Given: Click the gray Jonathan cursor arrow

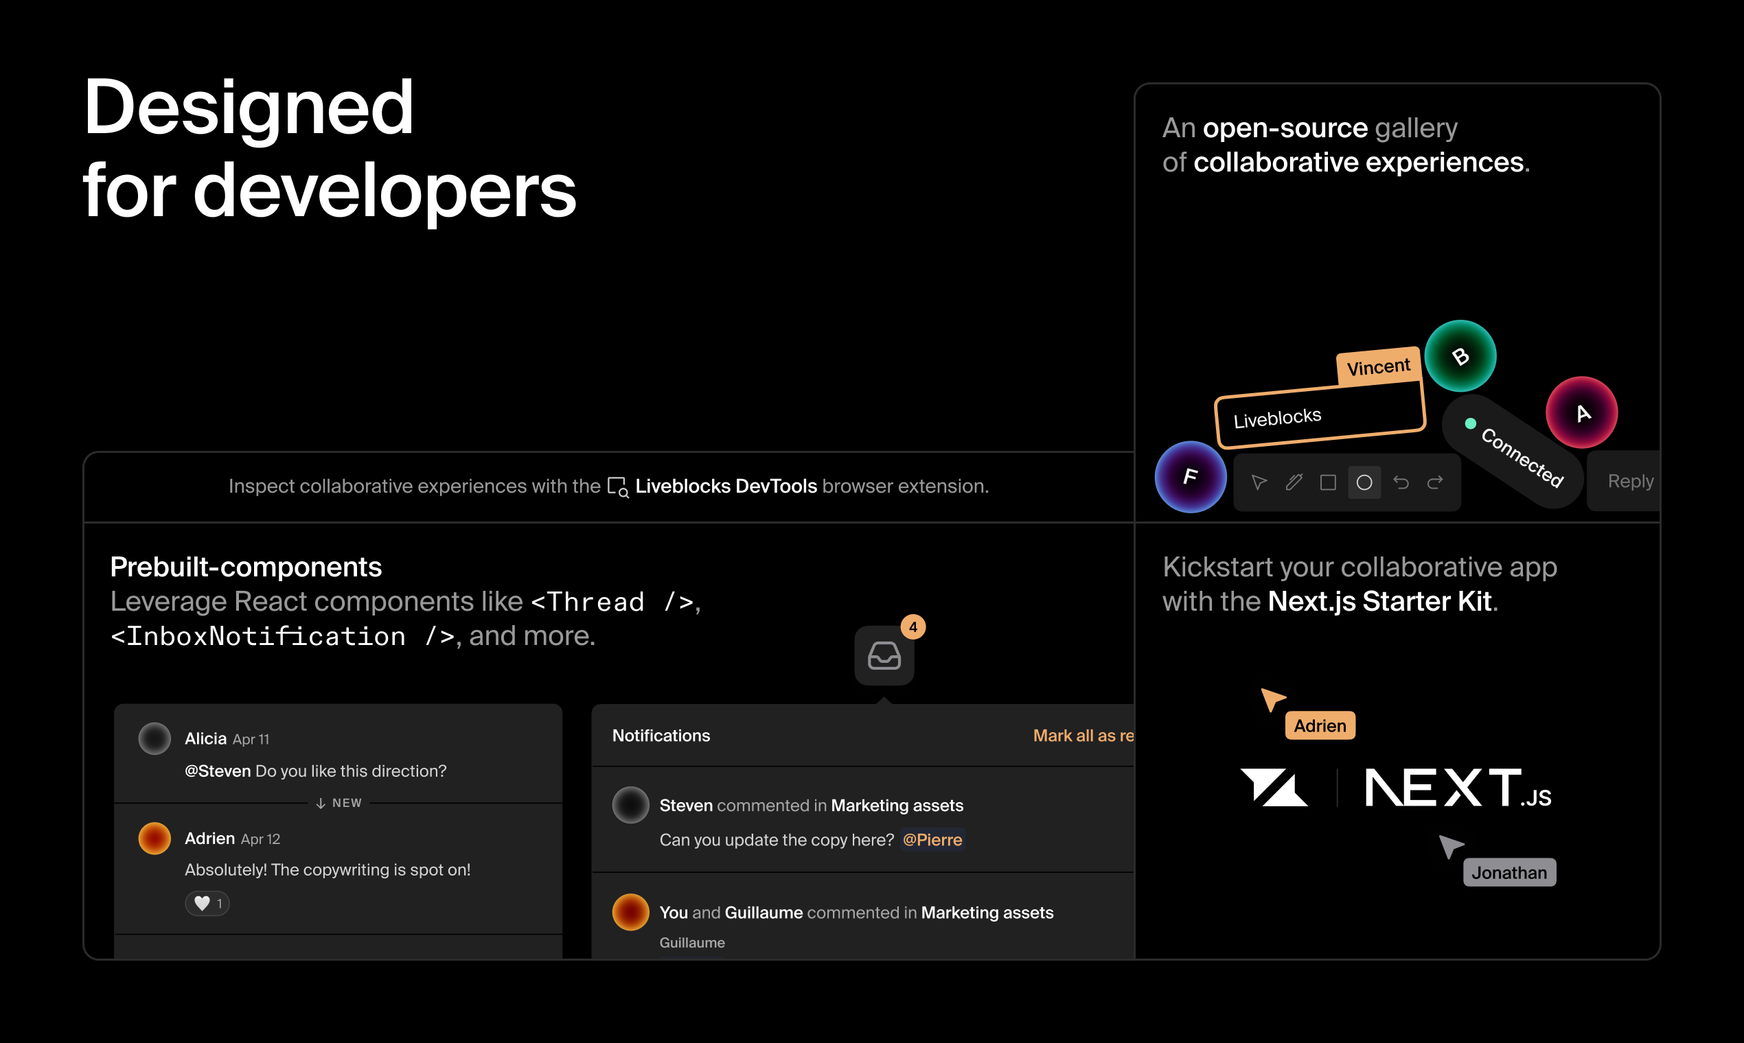Looking at the screenshot, I should [x=1451, y=846].
